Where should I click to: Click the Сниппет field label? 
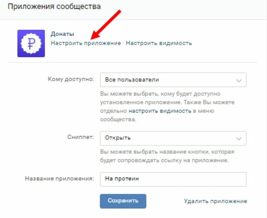pyautogui.click(x=81, y=137)
